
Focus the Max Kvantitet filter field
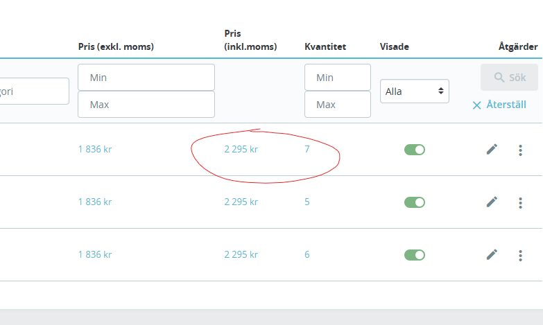point(338,104)
